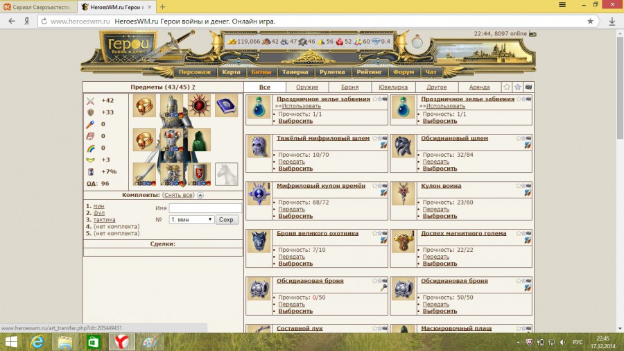
Task: Open the Таверна menu
Action: click(x=295, y=72)
